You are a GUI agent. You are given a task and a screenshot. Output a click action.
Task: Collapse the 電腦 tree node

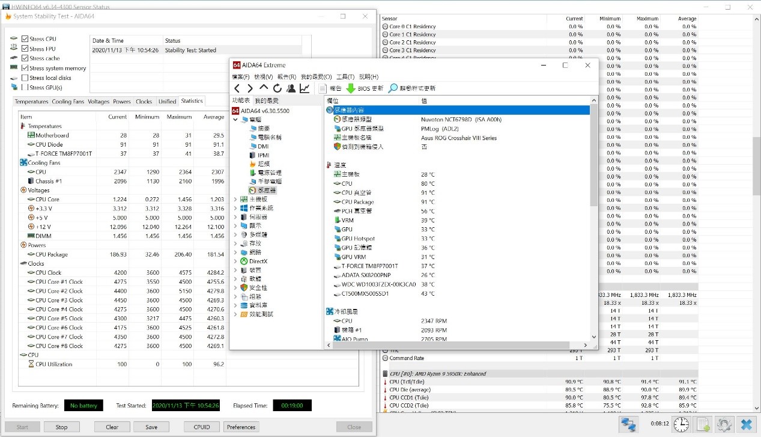click(235, 120)
